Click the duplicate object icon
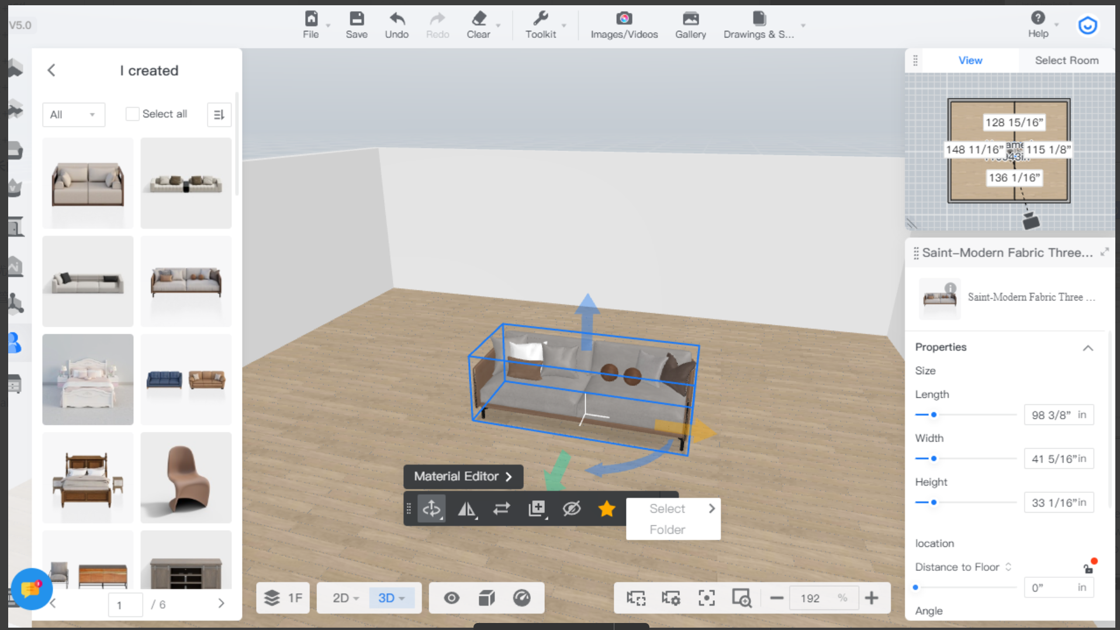This screenshot has width=1120, height=630. [537, 509]
